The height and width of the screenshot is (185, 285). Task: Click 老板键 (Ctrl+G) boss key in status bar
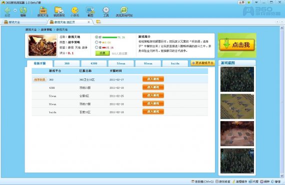point(202,182)
